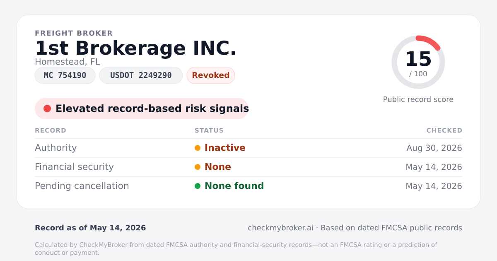Click the orange dot next to None status
Viewport: 497px width, 261px height.
pos(198,167)
